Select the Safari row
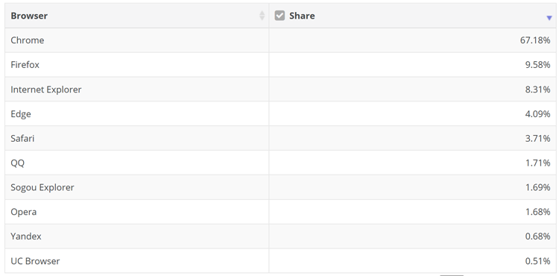 [x=280, y=138]
